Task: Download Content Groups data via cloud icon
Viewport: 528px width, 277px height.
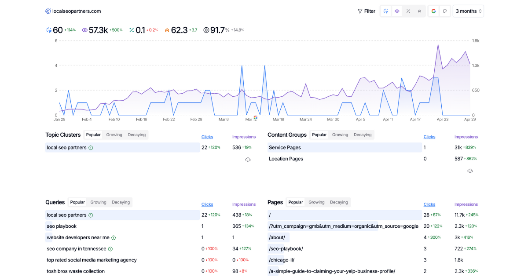Action: click(x=470, y=171)
